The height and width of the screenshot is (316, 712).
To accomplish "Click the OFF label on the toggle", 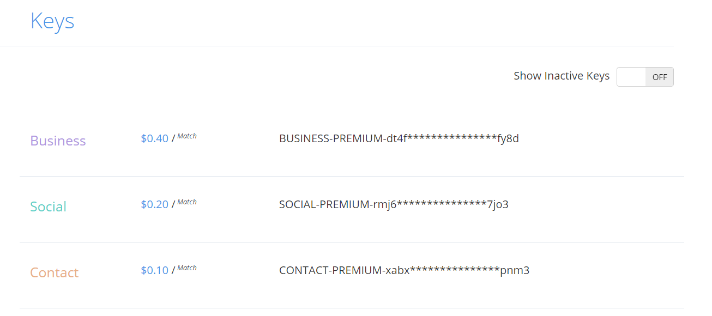I will [659, 77].
